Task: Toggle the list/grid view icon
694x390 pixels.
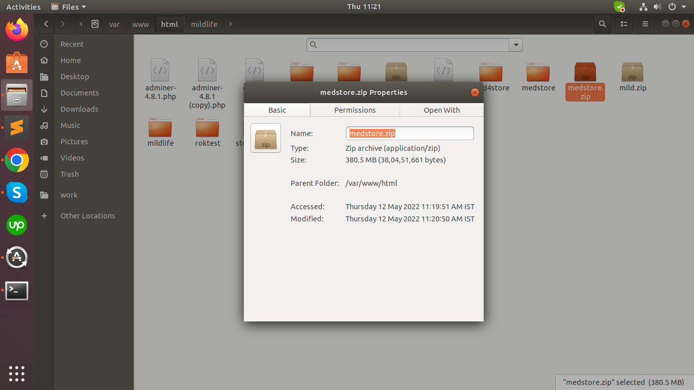Action: tap(624, 24)
